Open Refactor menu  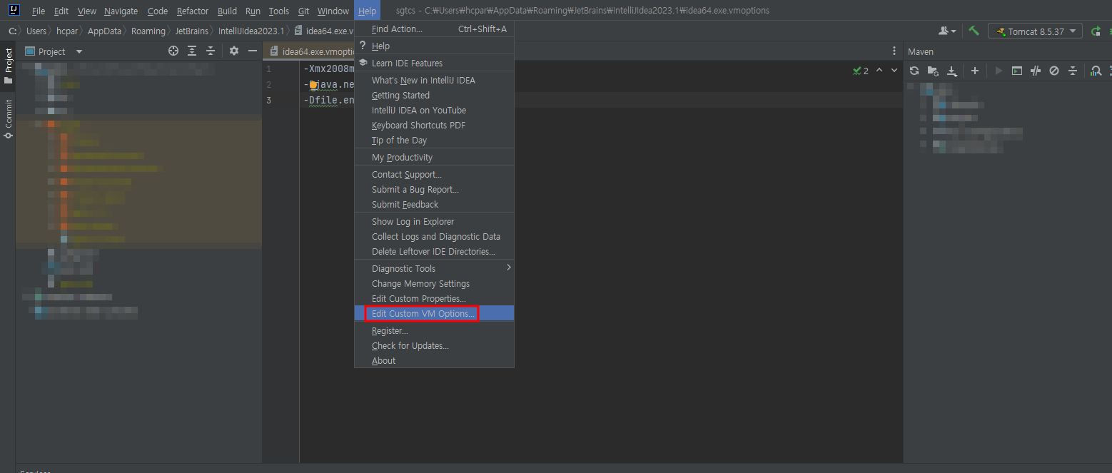pos(193,11)
